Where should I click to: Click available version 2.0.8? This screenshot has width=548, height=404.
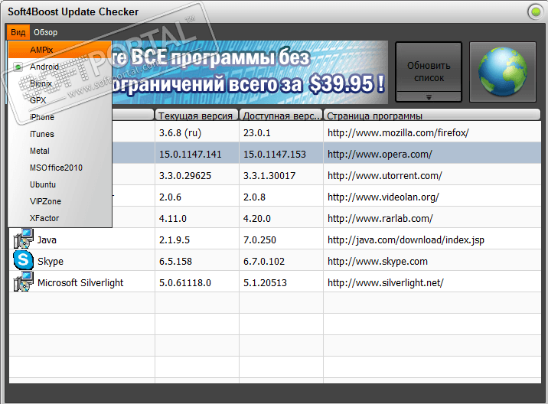(254, 197)
